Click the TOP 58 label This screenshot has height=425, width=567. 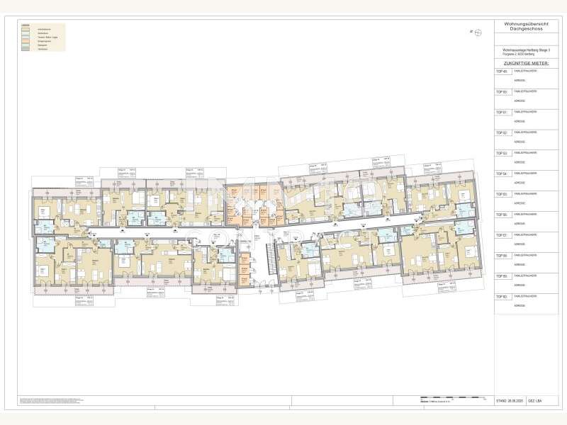click(502, 256)
